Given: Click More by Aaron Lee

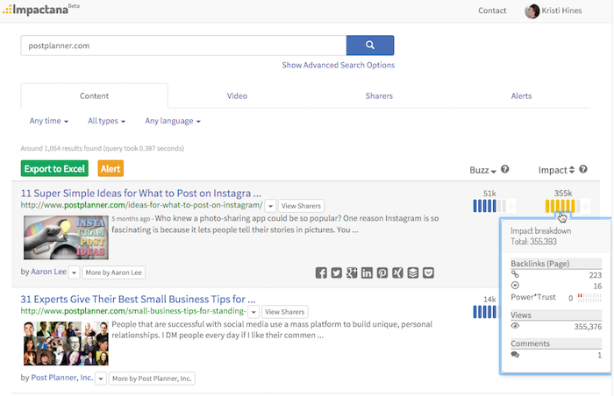Looking at the screenshot, I should point(113,272).
